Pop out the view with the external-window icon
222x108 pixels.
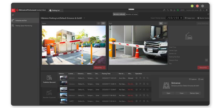(208, 14)
